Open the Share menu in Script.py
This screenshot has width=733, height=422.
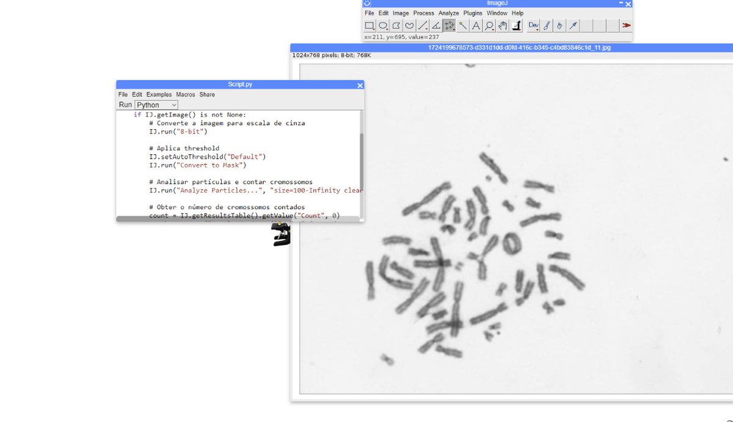(x=207, y=95)
